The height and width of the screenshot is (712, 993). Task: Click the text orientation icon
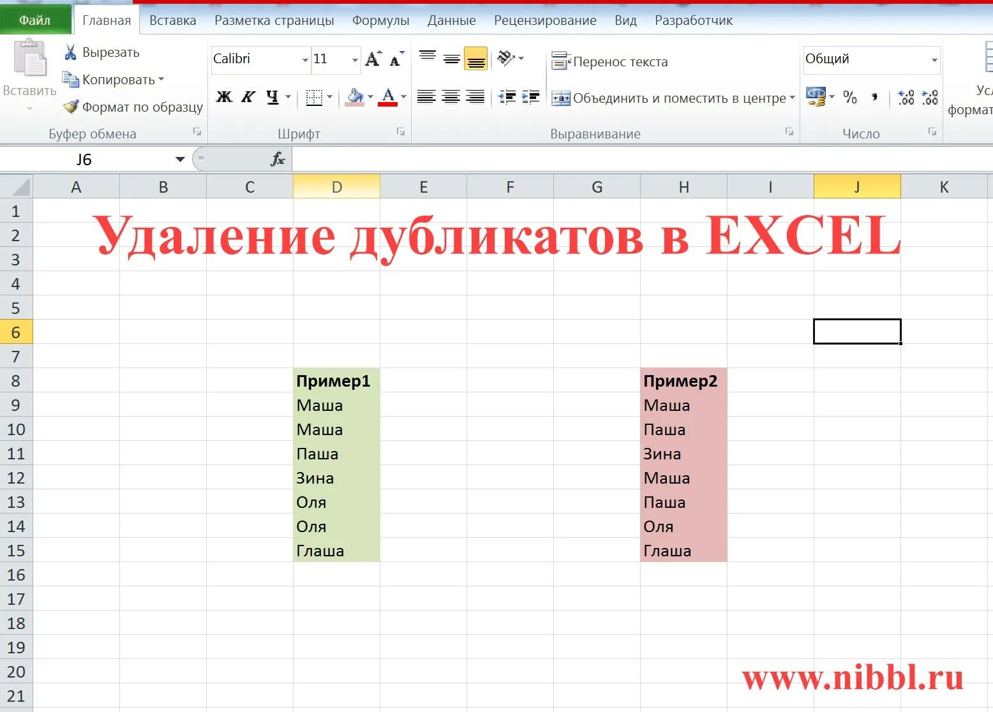(507, 58)
